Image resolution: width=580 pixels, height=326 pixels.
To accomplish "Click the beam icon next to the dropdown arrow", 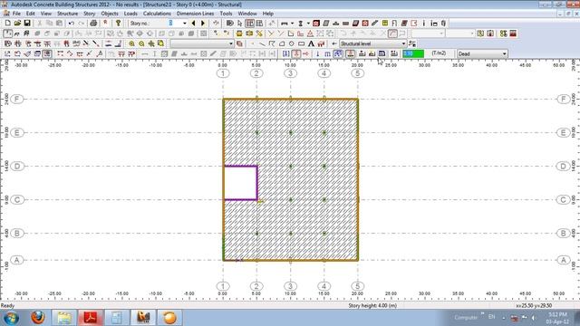I will point(284,24).
